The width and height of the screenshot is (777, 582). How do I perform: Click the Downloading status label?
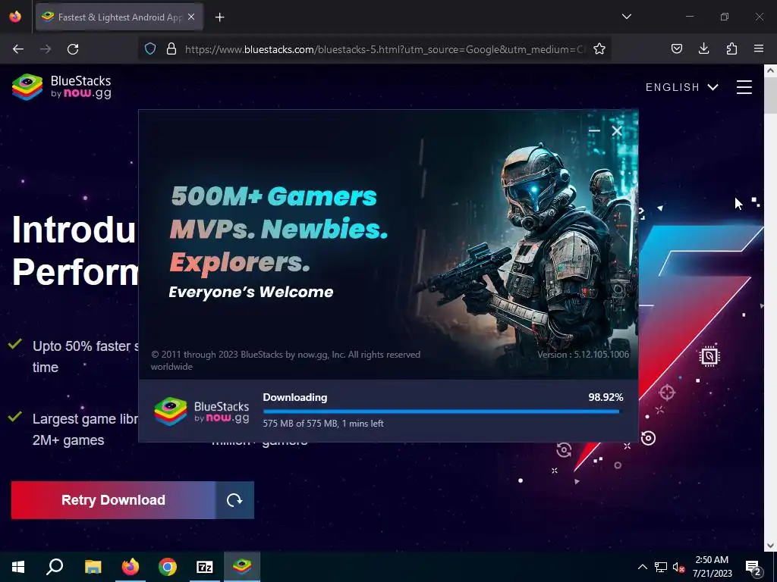[295, 397]
